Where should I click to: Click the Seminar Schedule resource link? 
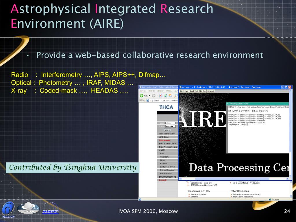coord(198,194)
